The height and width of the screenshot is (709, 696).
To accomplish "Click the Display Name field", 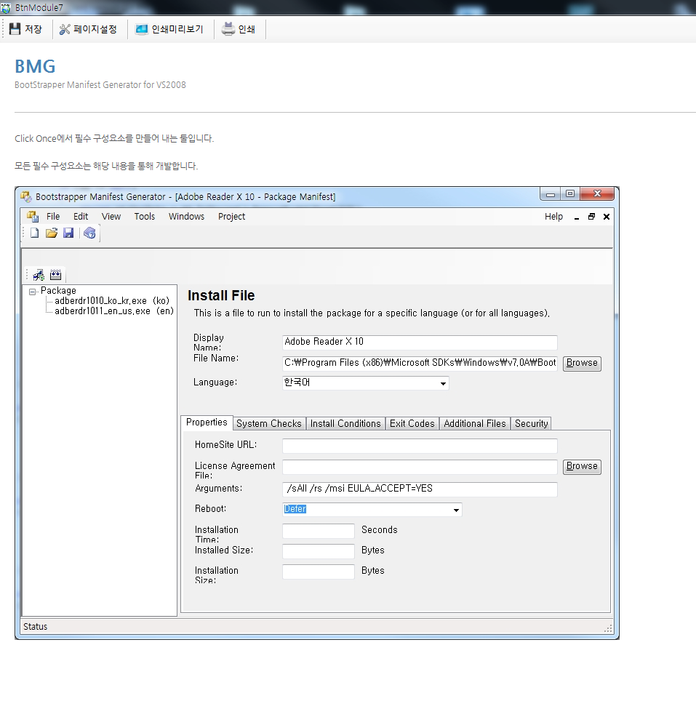I will 420,343.
